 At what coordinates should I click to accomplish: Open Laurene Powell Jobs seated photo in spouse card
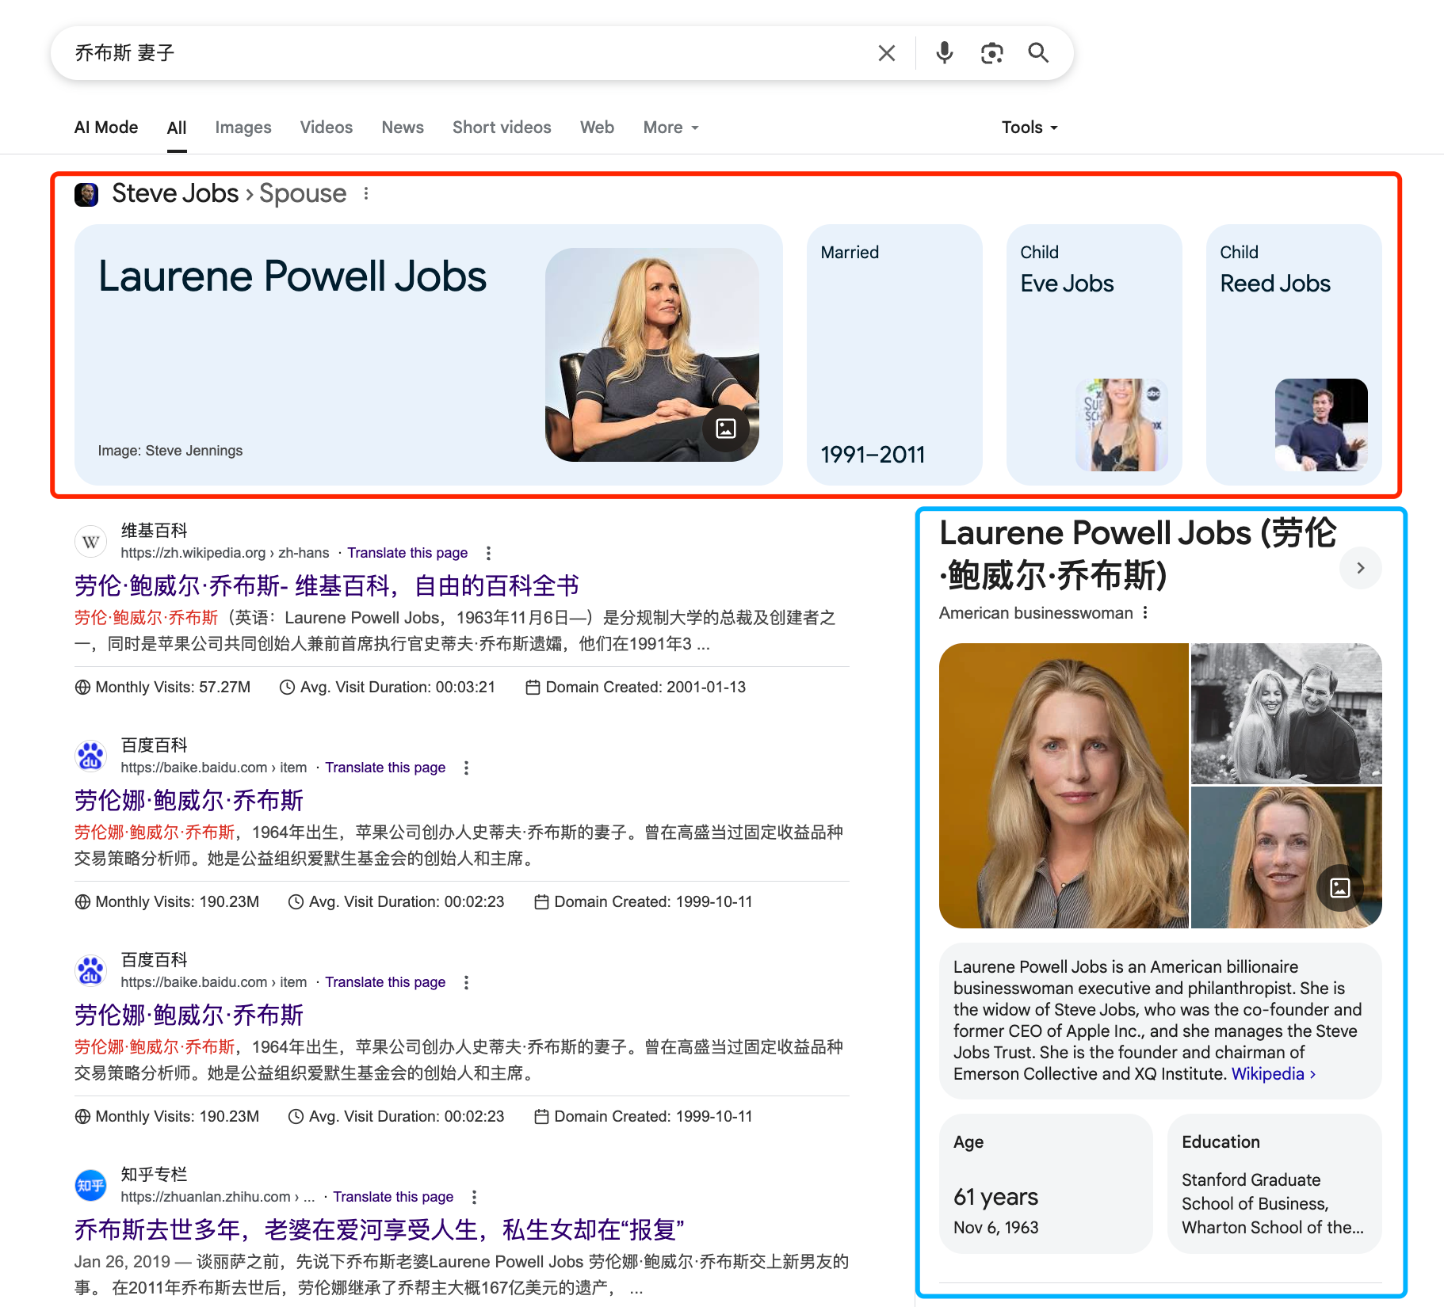click(x=652, y=355)
